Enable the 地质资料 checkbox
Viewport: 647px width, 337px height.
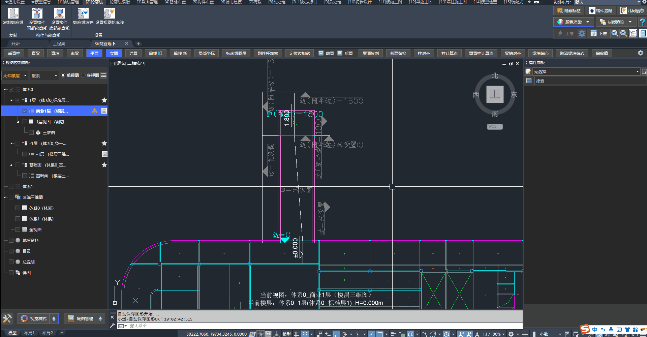point(11,241)
